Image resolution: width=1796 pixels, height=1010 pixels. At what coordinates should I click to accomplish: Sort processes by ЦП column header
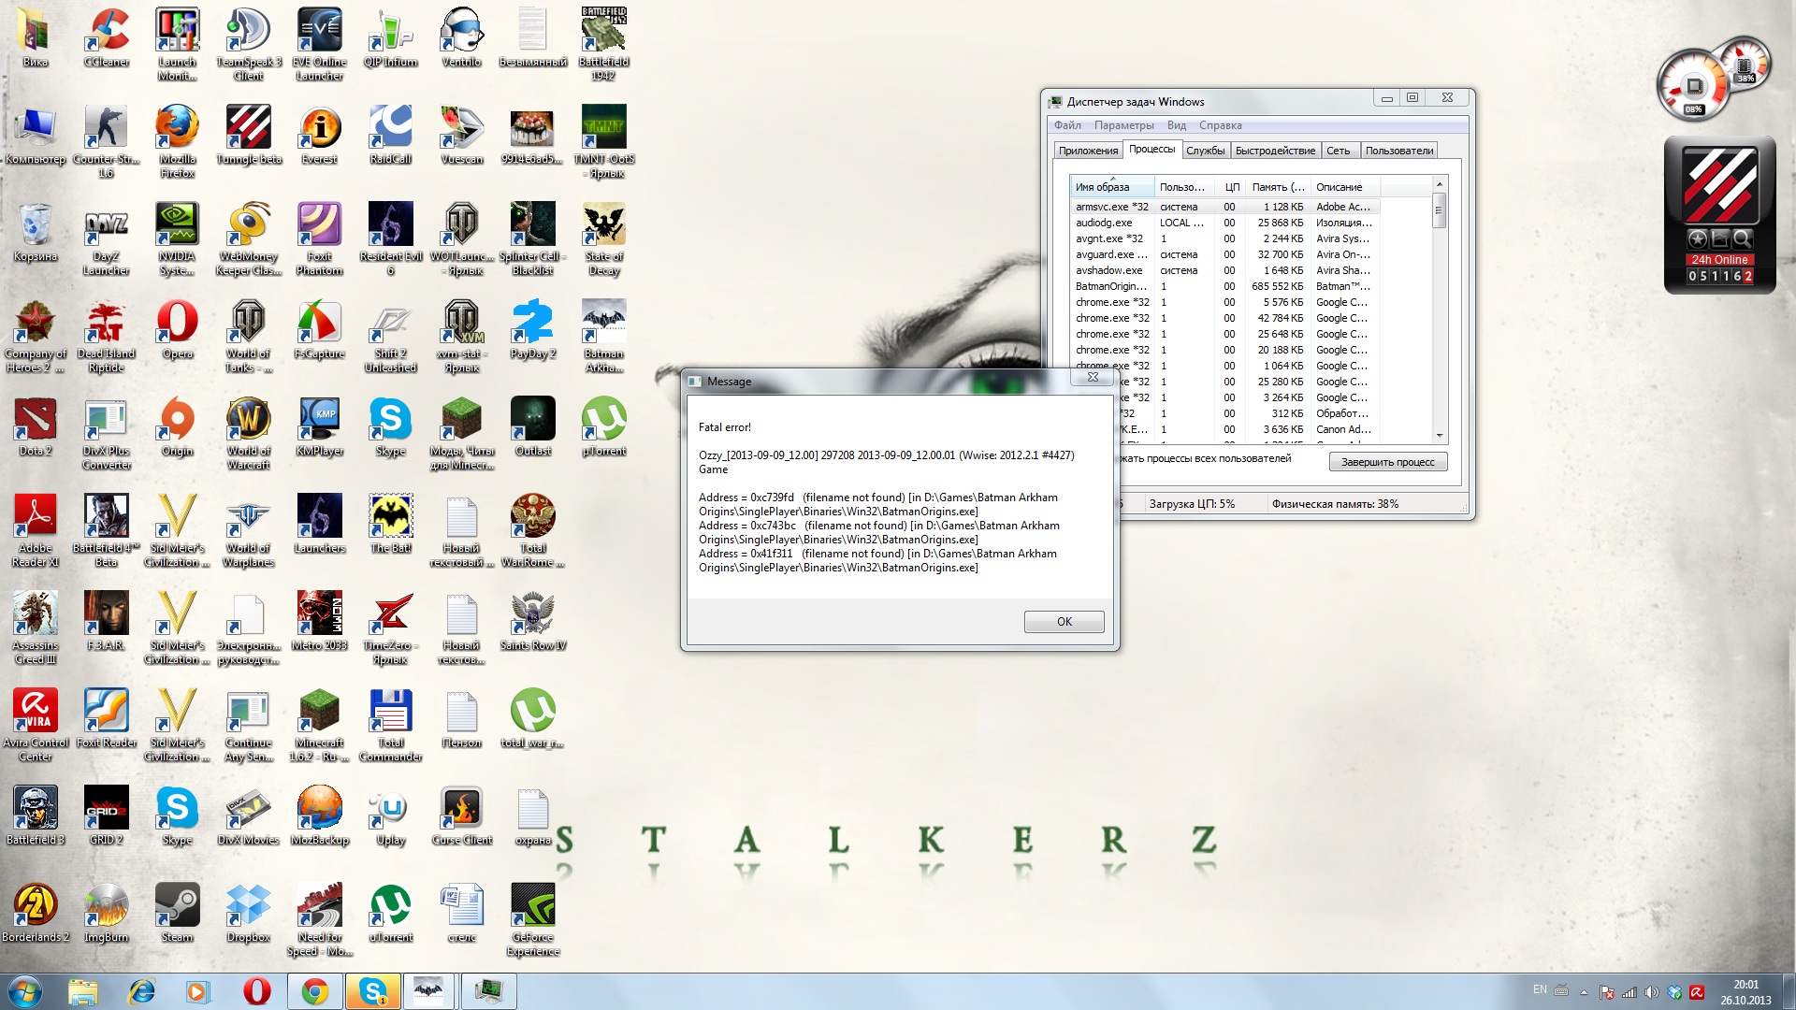pos(1231,187)
